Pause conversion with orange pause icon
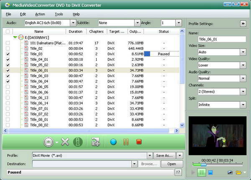Viewport: 251px width, 180px height. pyautogui.click(x=126, y=142)
